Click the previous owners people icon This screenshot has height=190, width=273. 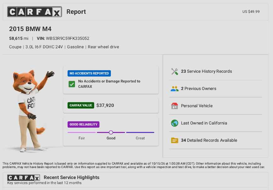coord(174,89)
